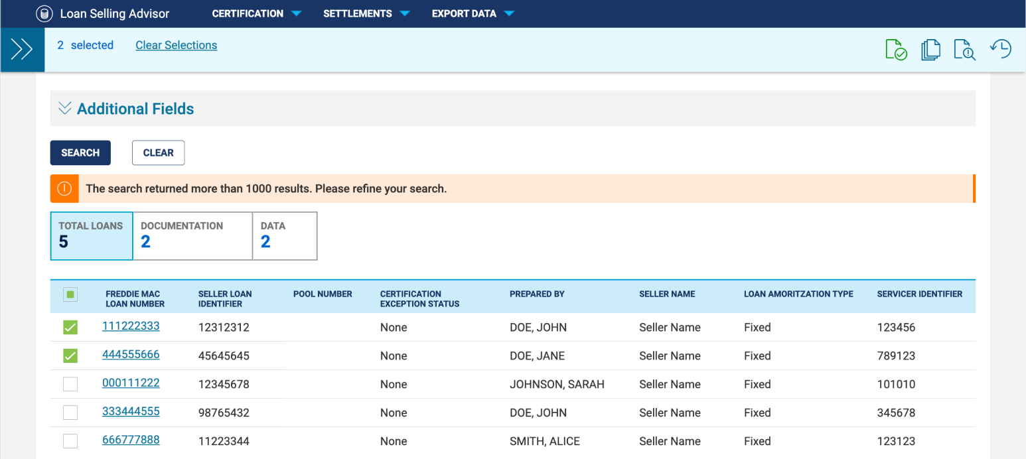Check the loan 000111222 checkbox
The image size is (1026, 459).
click(70, 384)
